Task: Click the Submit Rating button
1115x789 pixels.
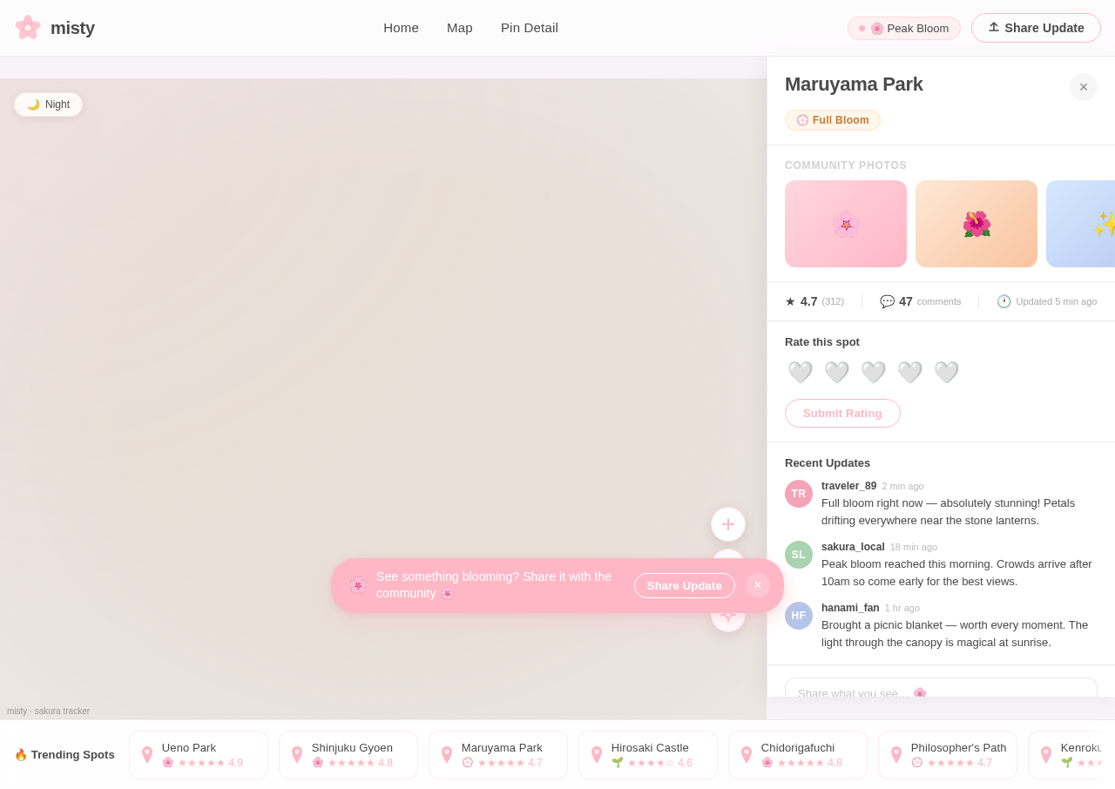Action: (842, 414)
